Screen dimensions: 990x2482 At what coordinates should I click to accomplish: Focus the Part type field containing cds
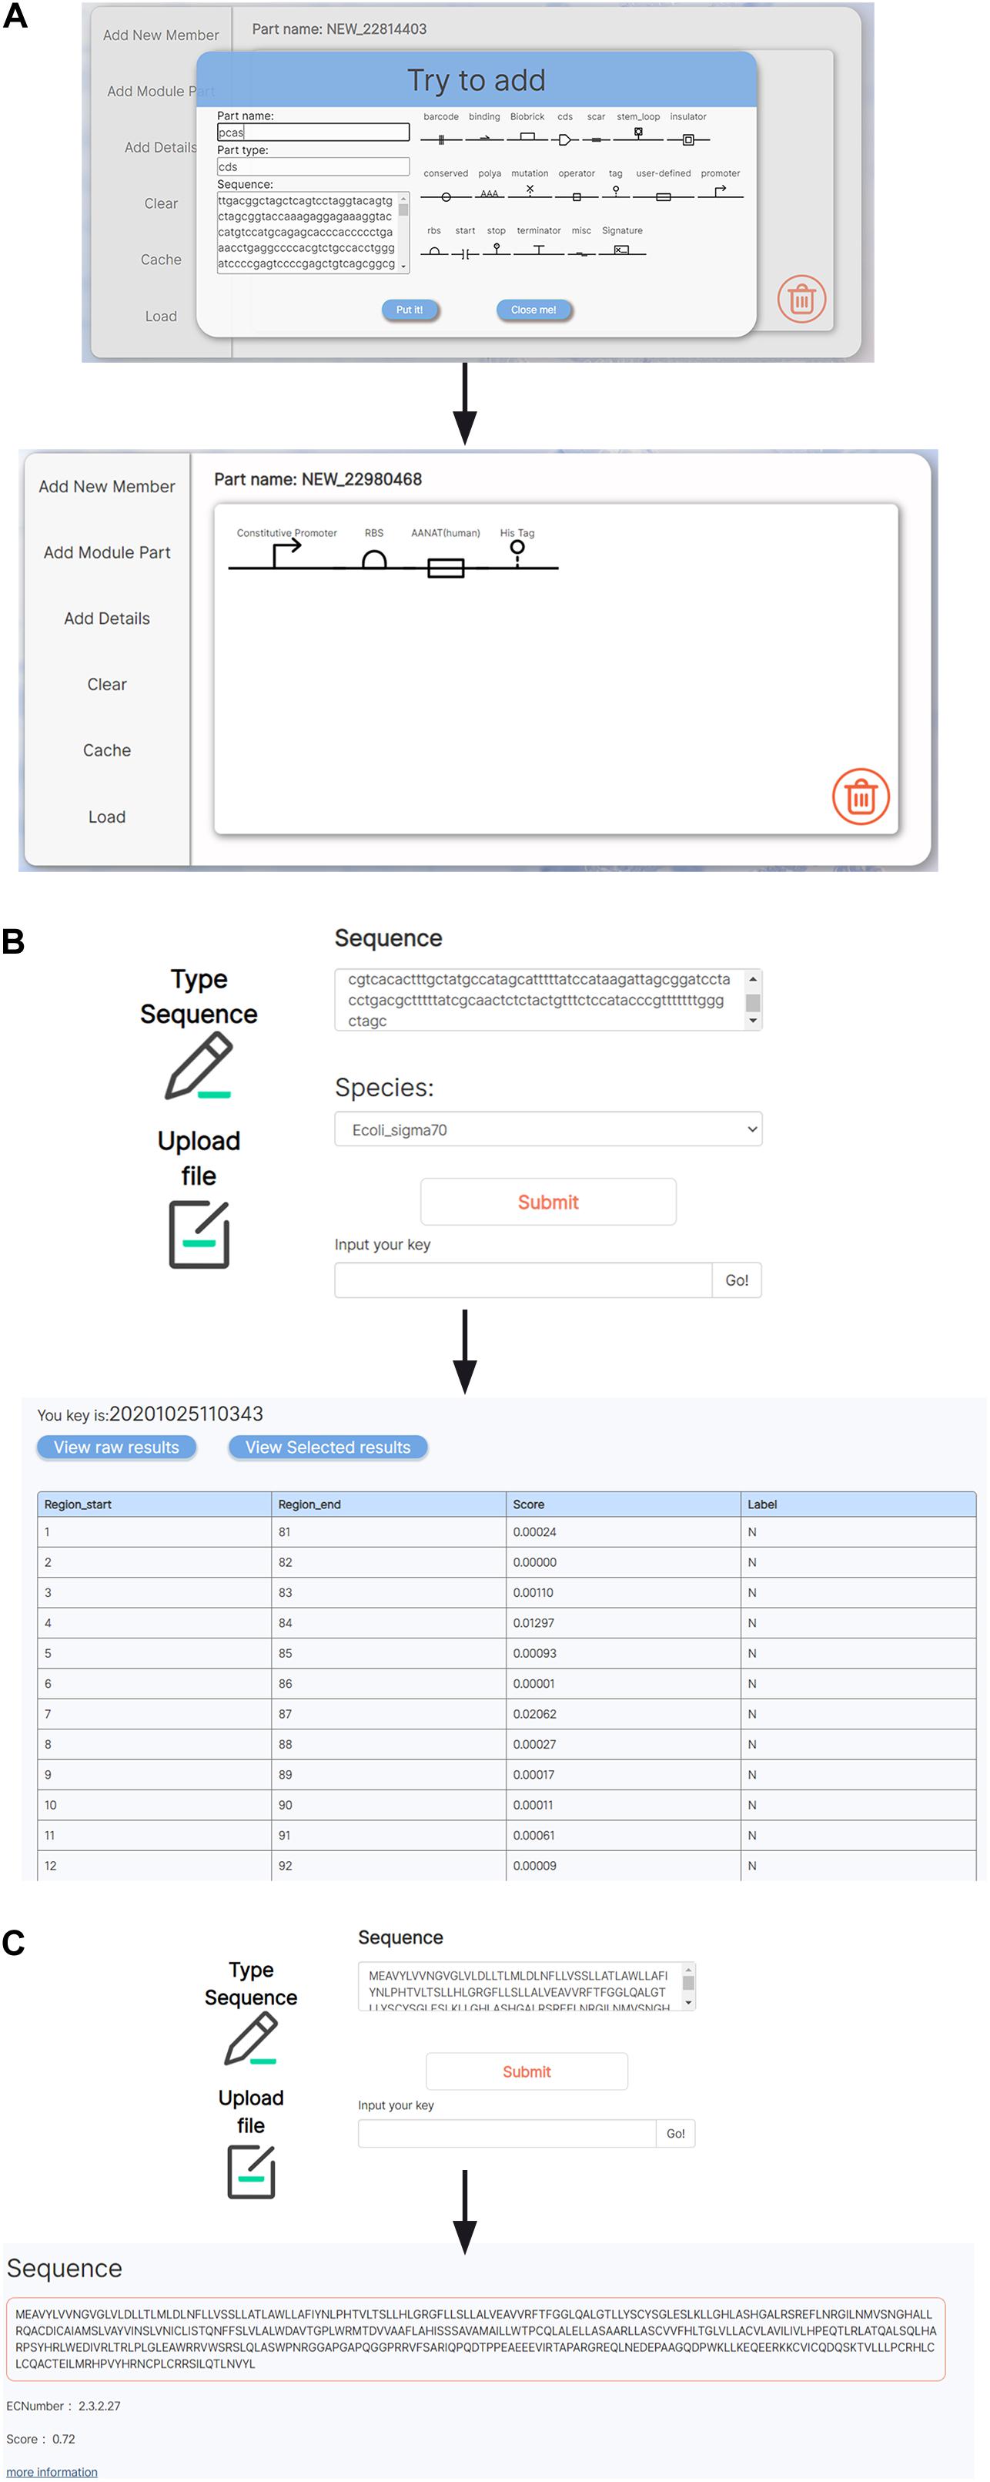pyautogui.click(x=313, y=166)
